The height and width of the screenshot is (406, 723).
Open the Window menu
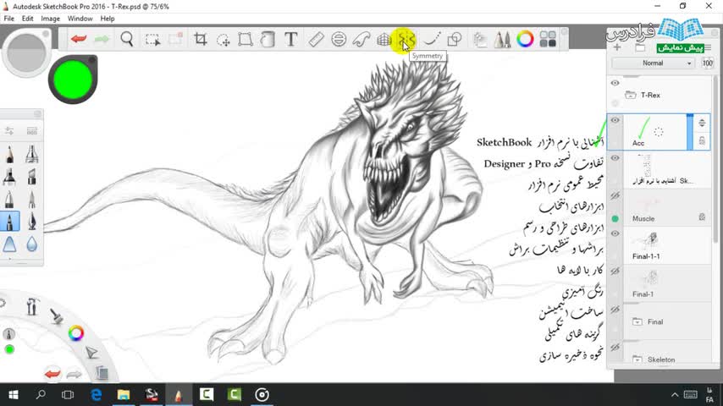80,19
